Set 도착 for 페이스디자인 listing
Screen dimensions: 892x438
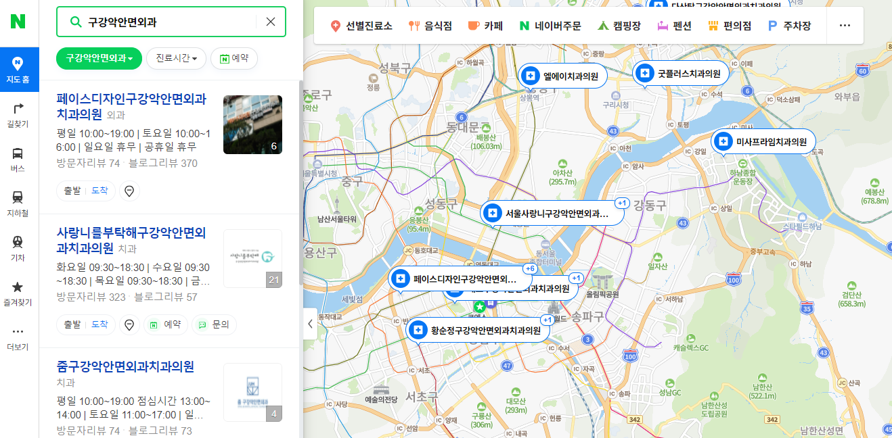99,191
